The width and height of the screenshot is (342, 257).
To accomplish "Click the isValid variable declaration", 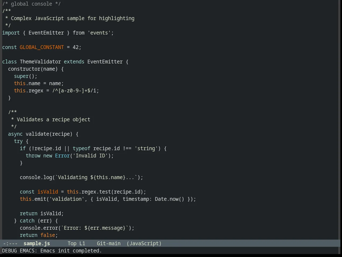I will (x=48, y=192).
